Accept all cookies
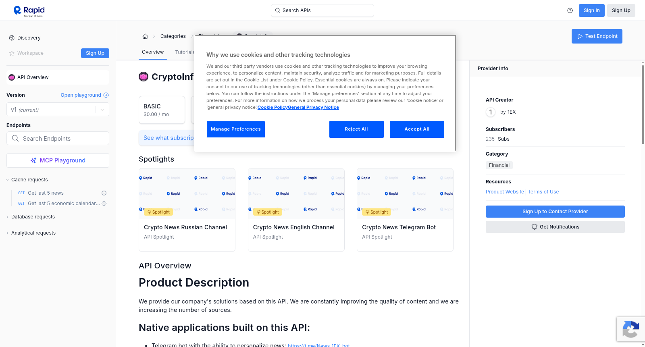The image size is (645, 347). tap(417, 129)
